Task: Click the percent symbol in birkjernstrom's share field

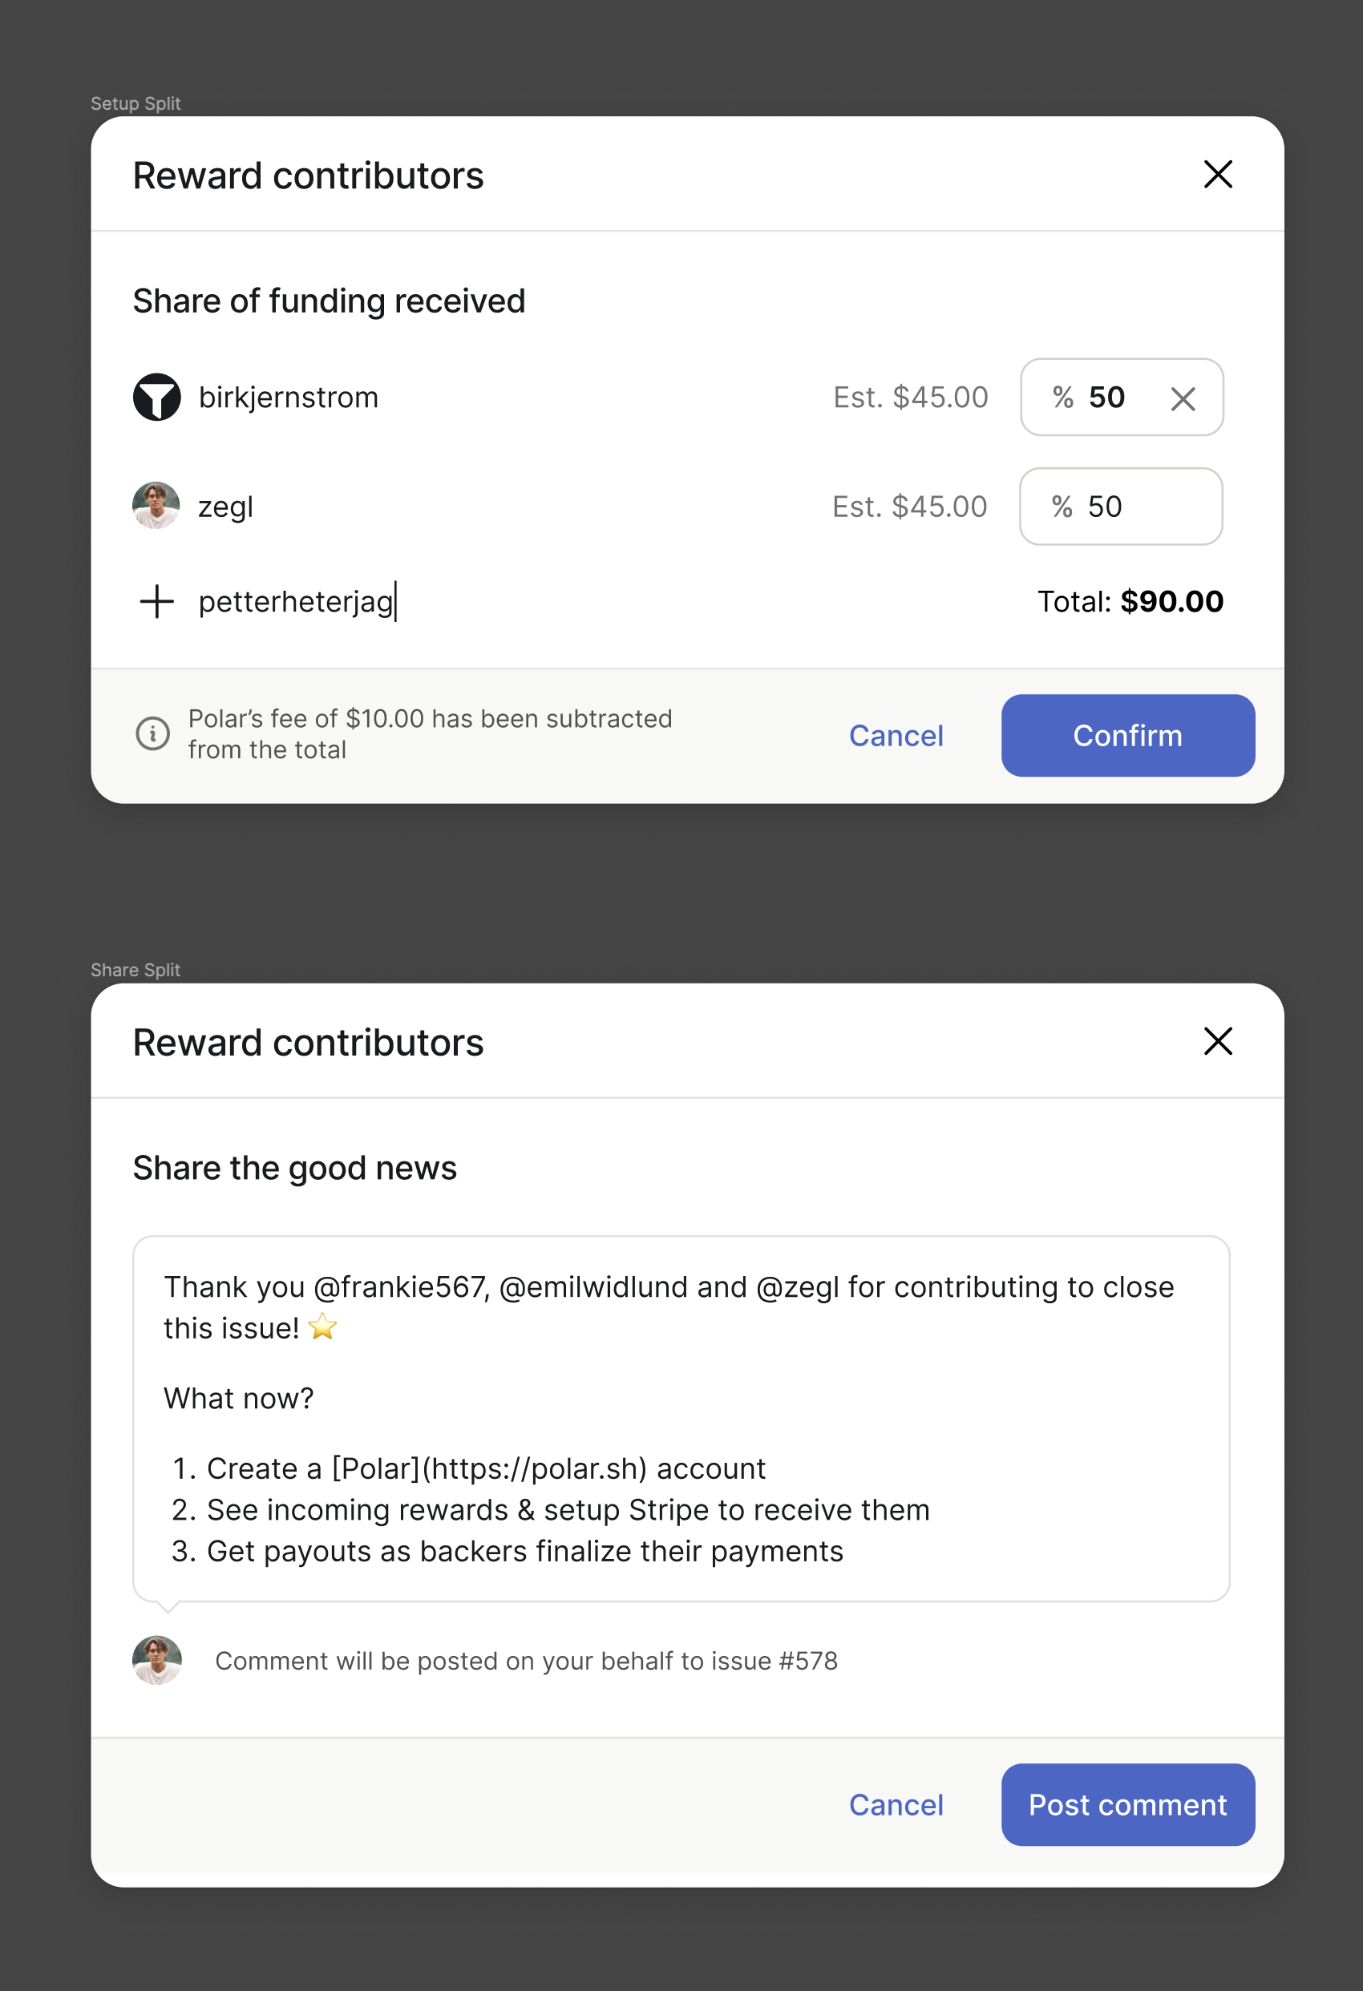Action: [1063, 397]
